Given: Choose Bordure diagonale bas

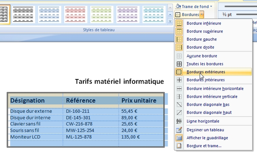Looking at the screenshot, I should coord(214,104).
